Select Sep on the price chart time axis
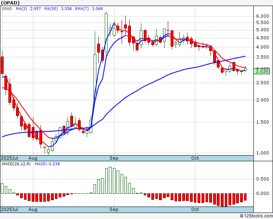The image size is (273, 219). point(114,158)
